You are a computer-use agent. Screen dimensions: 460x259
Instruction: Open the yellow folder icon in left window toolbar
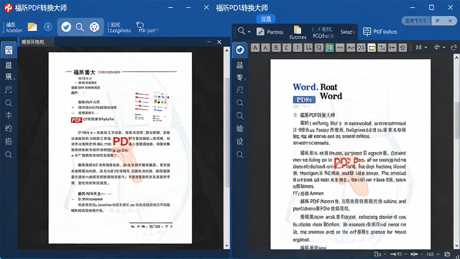point(32,27)
